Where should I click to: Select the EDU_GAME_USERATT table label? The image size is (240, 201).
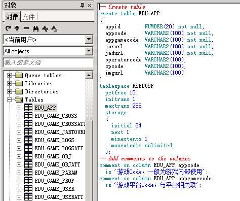coord(59,197)
